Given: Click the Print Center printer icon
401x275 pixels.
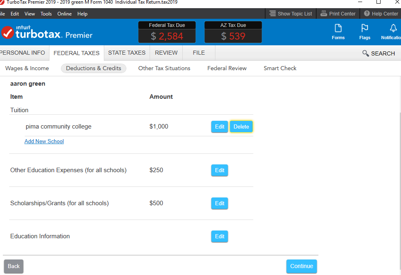Looking at the screenshot, I should coord(323,13).
